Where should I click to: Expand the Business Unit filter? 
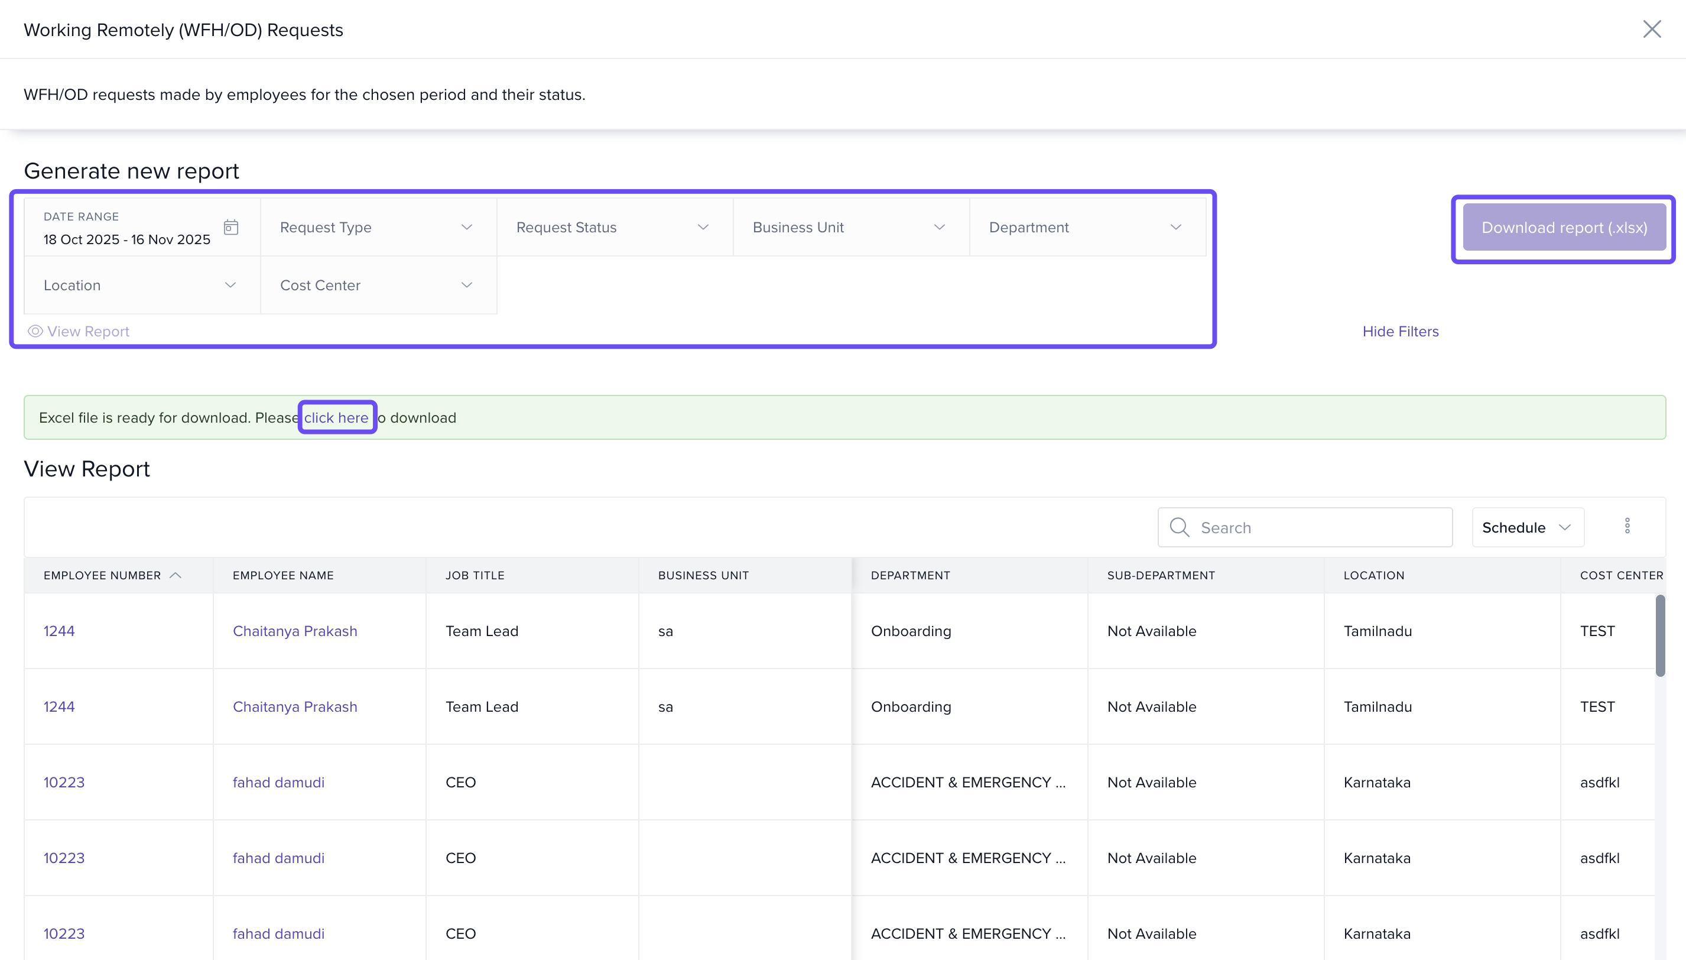tap(850, 228)
